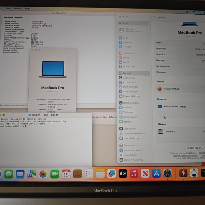Open Reminders from the Dock
Image resolution: width=205 pixels, height=205 pixels.
[x=89, y=174]
